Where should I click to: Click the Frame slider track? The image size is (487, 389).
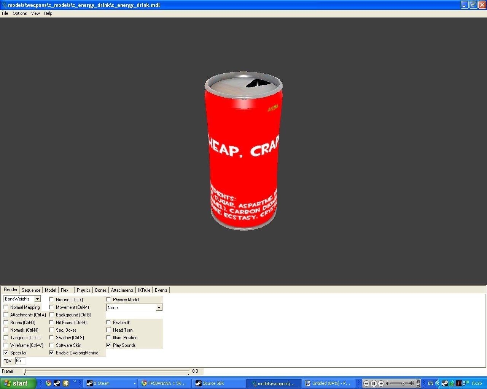coord(107,371)
